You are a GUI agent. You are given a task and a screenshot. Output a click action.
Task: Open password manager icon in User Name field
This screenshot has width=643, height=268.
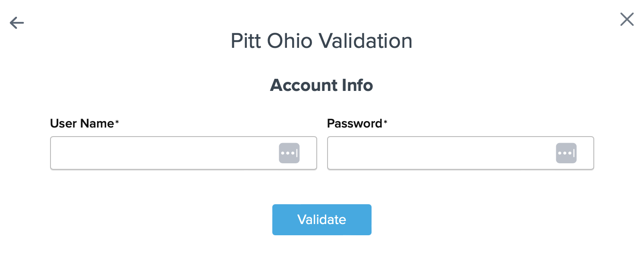click(289, 153)
